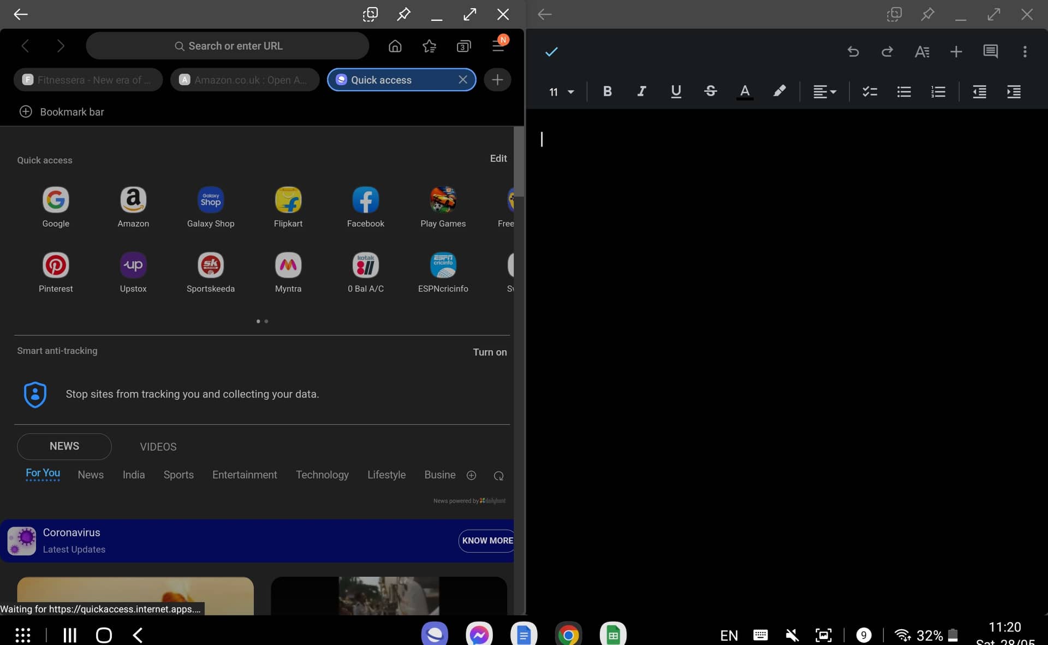Go back using browser back arrow
1048x645 pixels.
click(25, 46)
